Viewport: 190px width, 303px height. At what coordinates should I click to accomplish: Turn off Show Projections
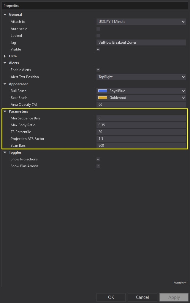coord(98,159)
